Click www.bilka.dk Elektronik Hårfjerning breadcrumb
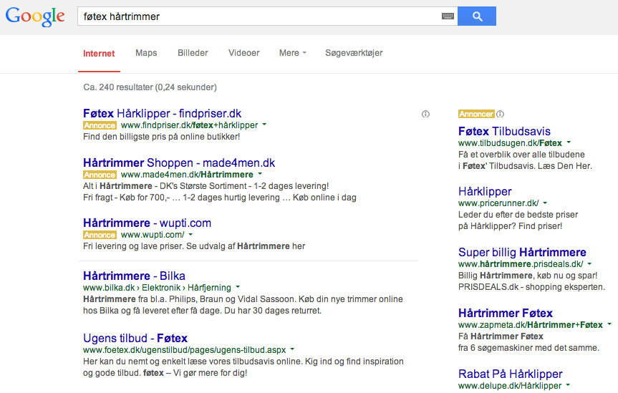Screen dimensions: 618x393 pyautogui.click(x=157, y=288)
